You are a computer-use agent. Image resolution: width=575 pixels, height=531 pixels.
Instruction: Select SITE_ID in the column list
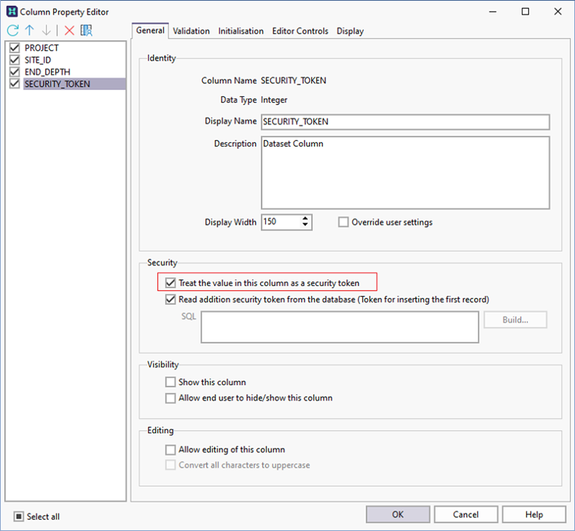click(39, 60)
